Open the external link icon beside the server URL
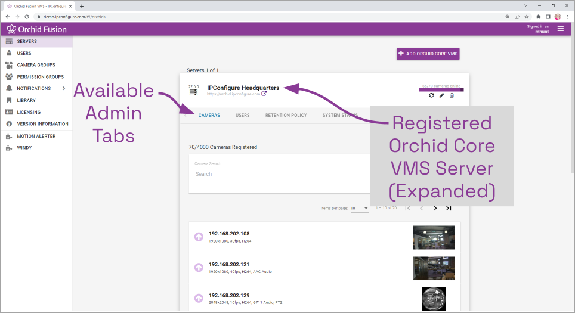The height and width of the screenshot is (313, 575). 264,94
